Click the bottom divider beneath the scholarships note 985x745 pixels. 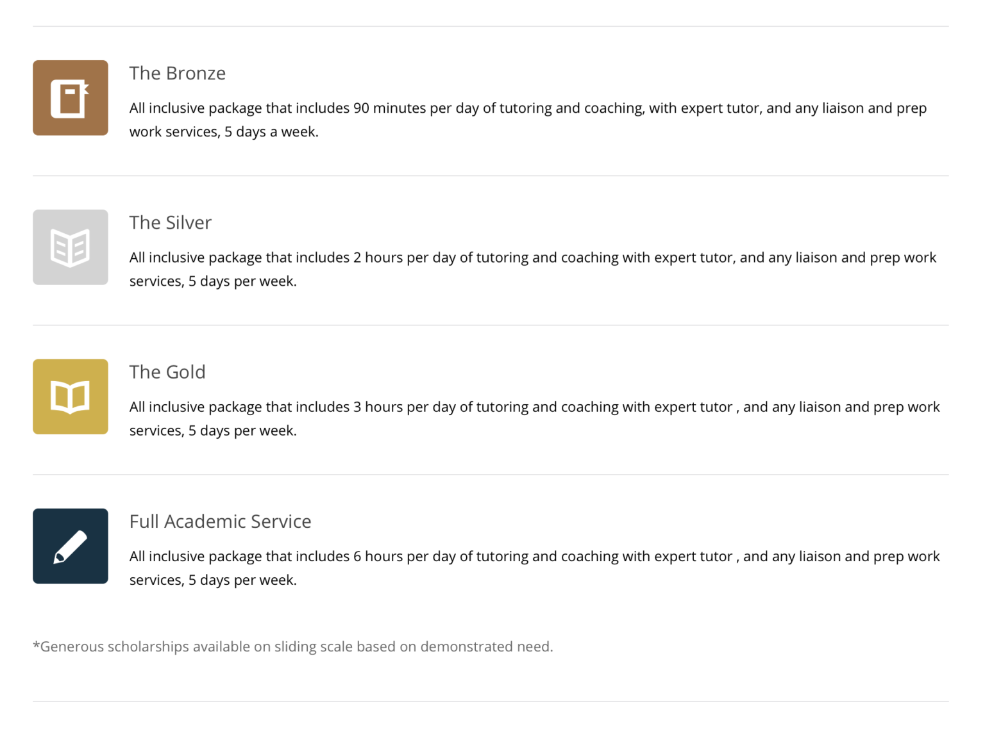[x=491, y=701]
